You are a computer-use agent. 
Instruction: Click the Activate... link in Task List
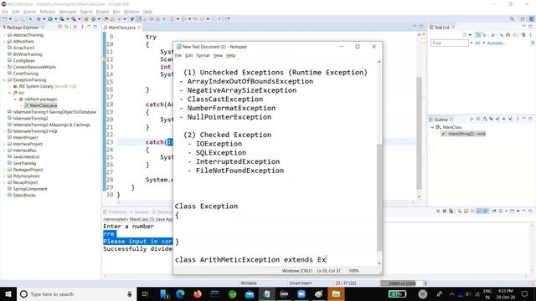click(496, 43)
